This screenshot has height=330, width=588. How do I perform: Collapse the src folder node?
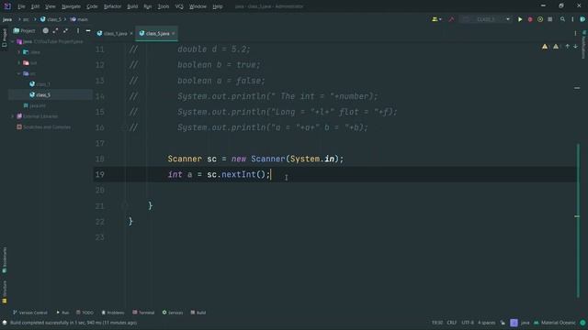[18, 73]
